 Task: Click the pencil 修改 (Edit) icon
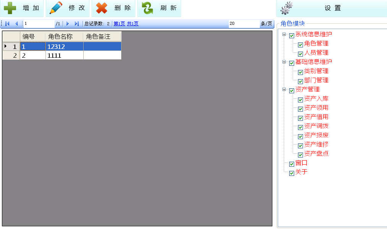(x=56, y=8)
